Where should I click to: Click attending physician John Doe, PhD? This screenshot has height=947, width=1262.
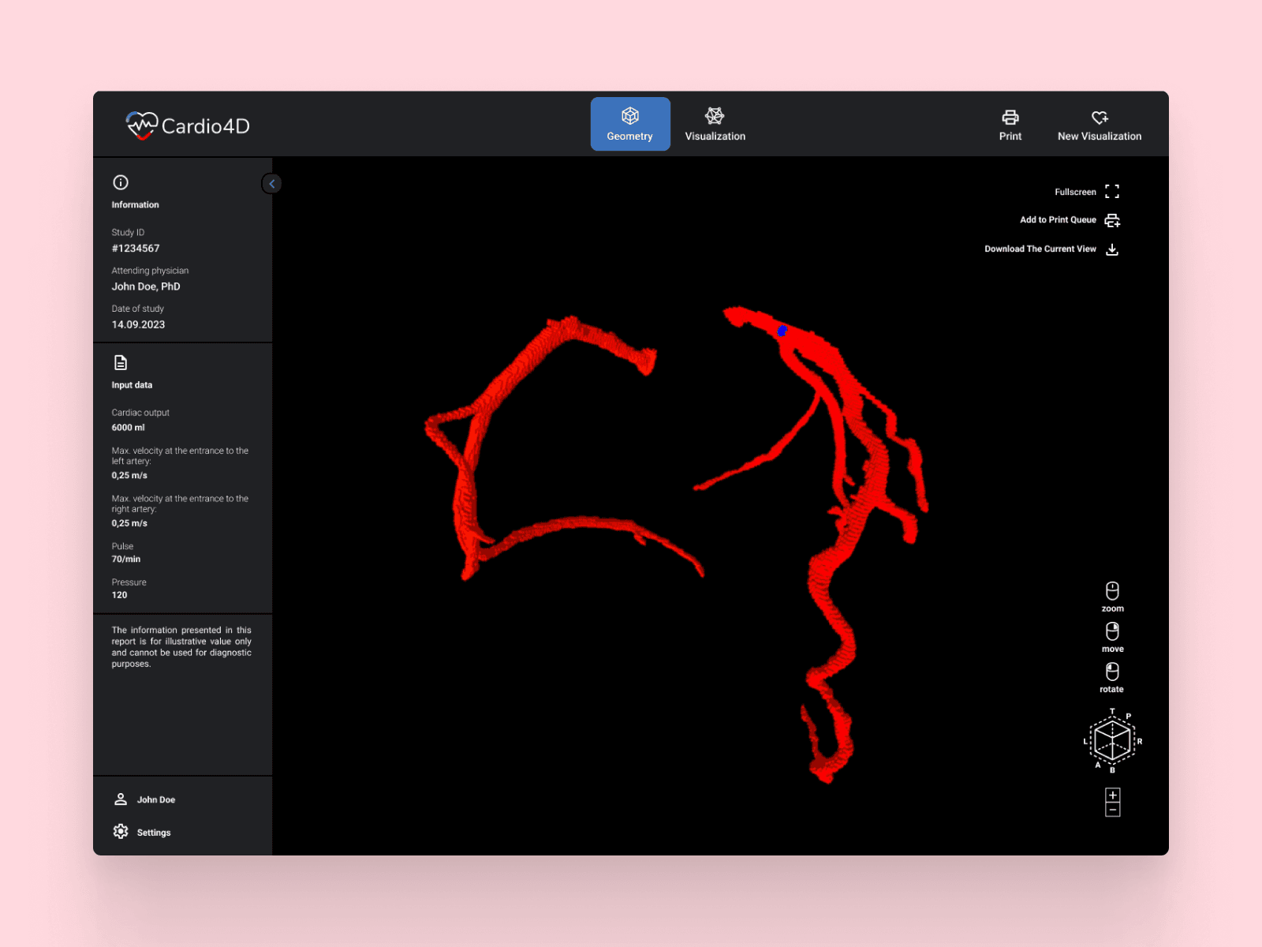[146, 286]
